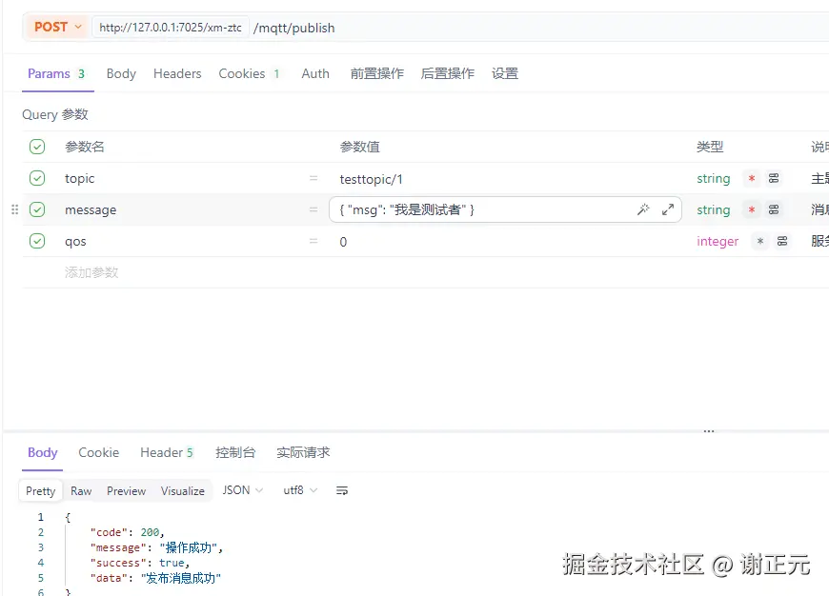Toggle the select-all checkbox beside 参数名
Viewport: 829px width, 596px height.
pos(37,147)
